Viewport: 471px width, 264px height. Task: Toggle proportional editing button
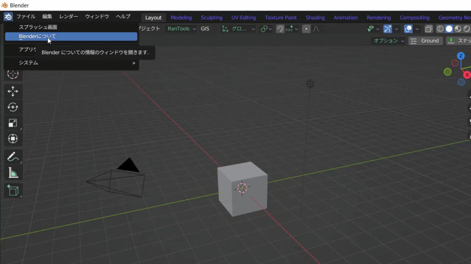tap(306, 29)
